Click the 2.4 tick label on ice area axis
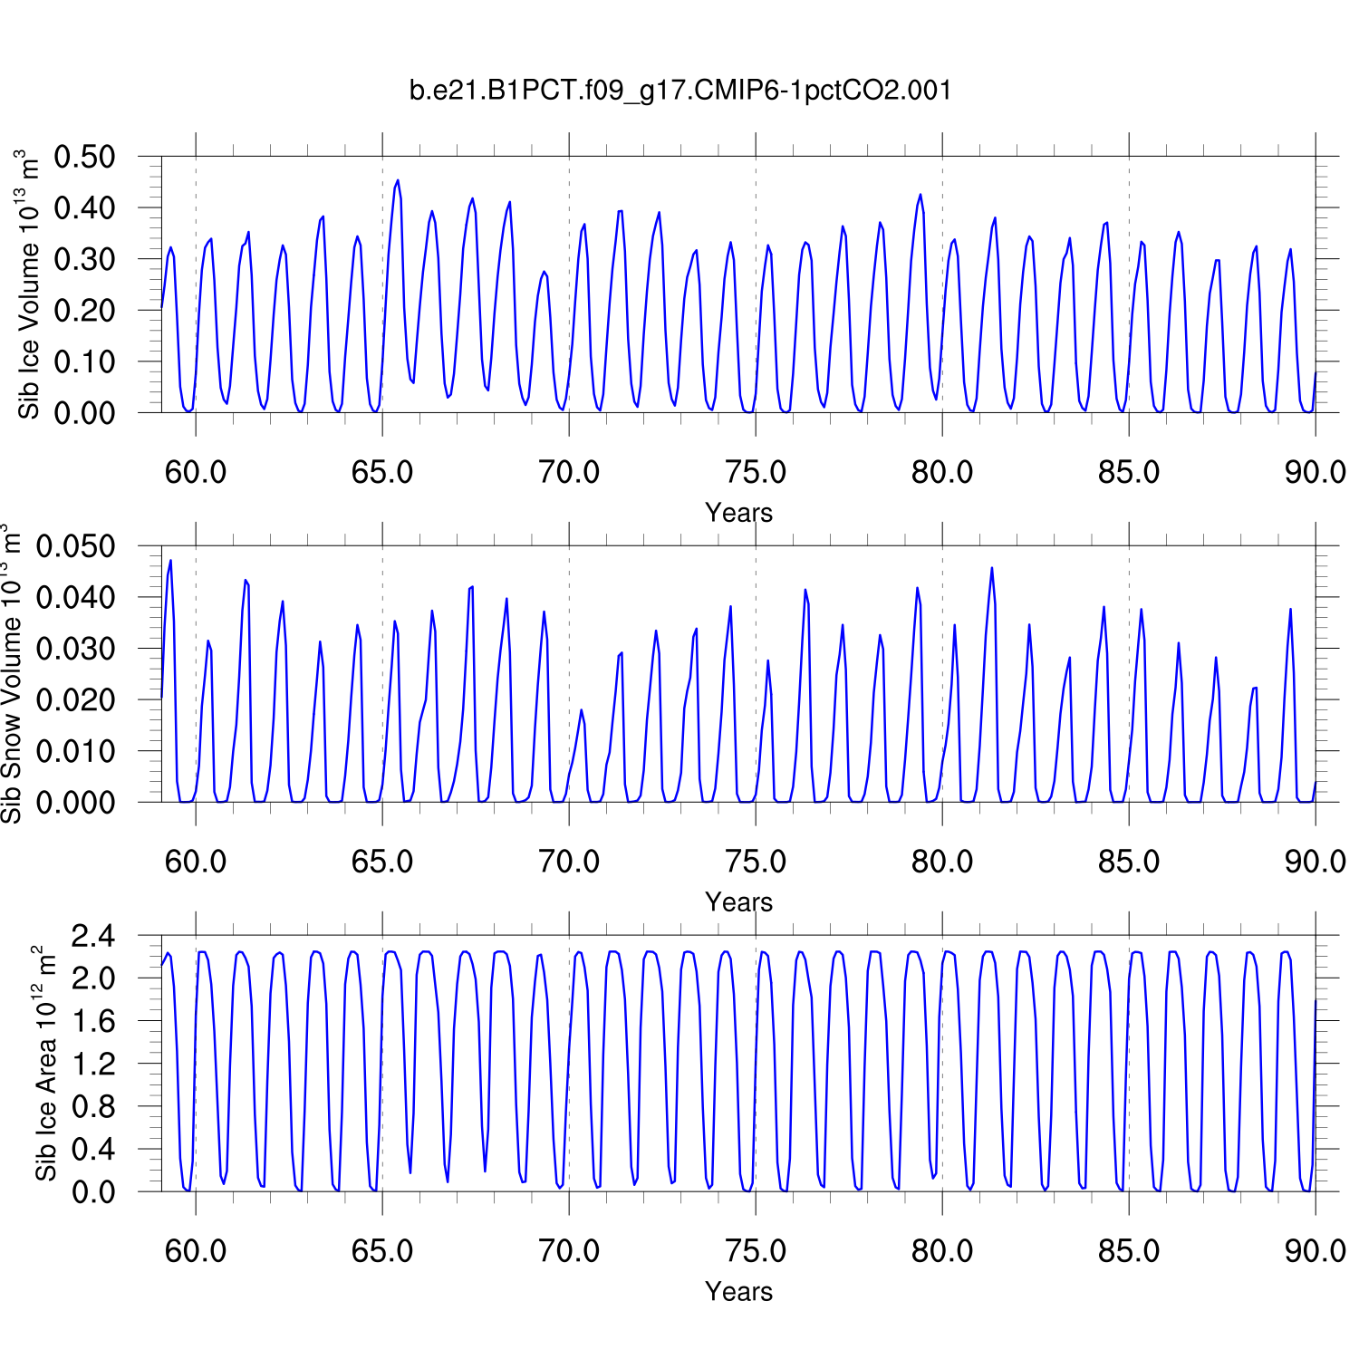The width and height of the screenshot is (1359, 1359). 94,936
